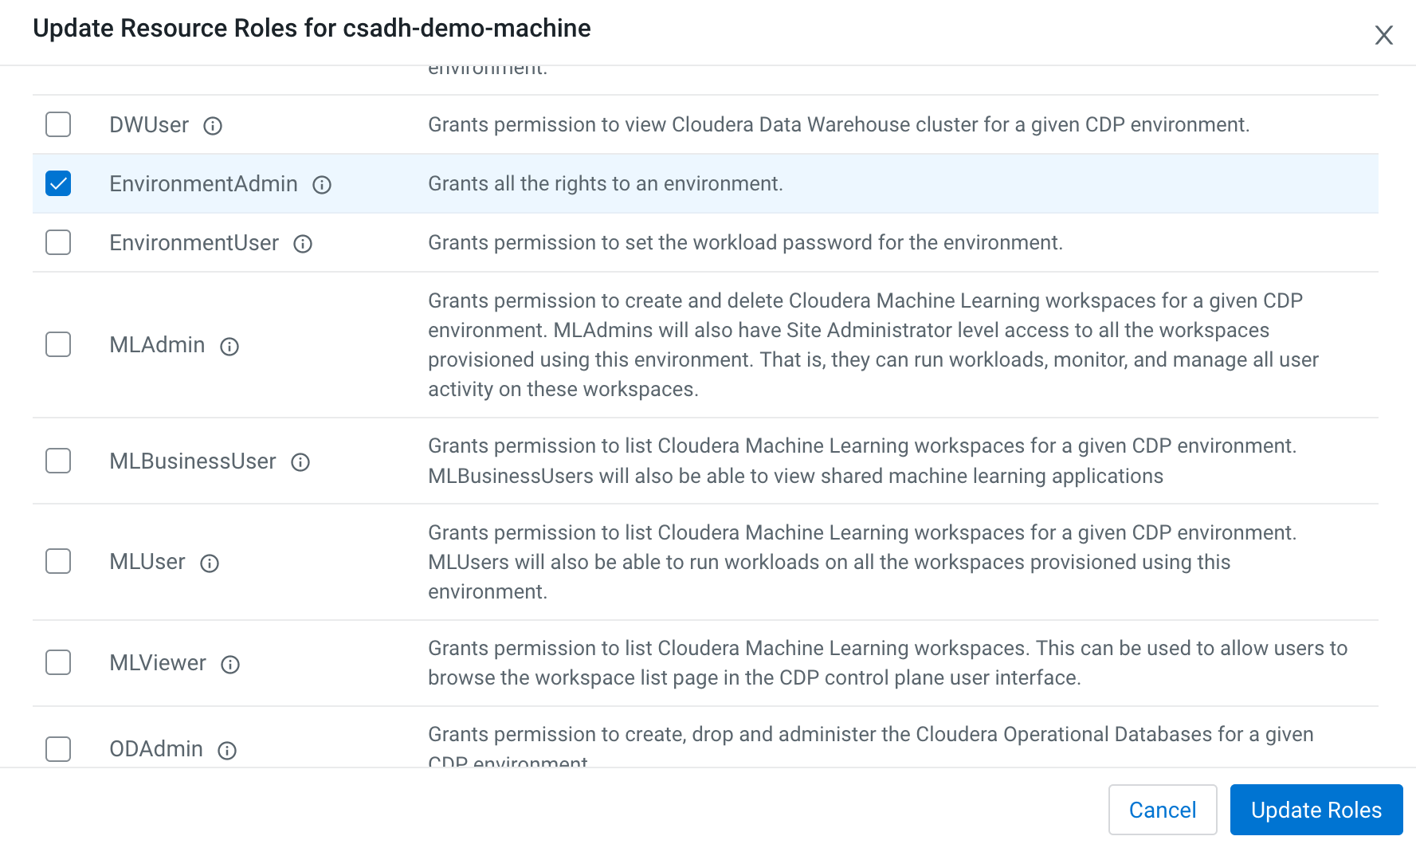Open the ODAdmin info icon

[x=227, y=751]
